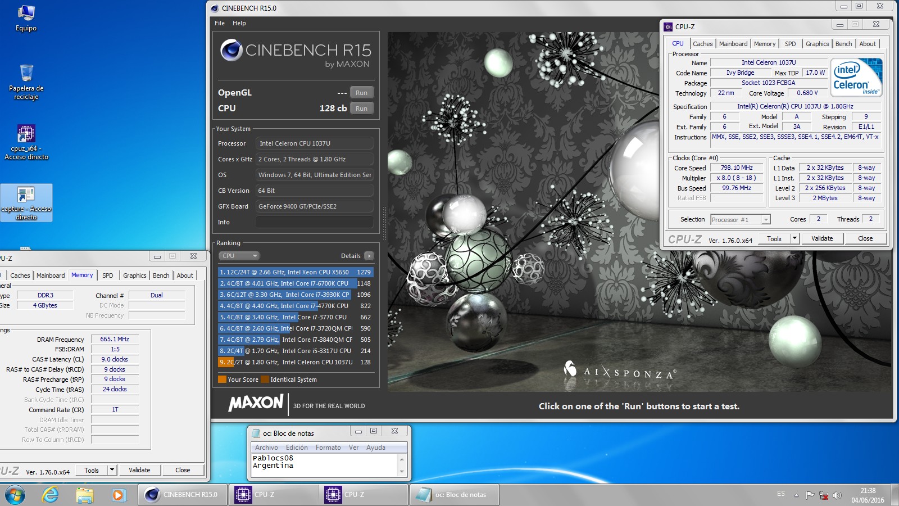Click Identical System brown legend swatch

point(265,379)
